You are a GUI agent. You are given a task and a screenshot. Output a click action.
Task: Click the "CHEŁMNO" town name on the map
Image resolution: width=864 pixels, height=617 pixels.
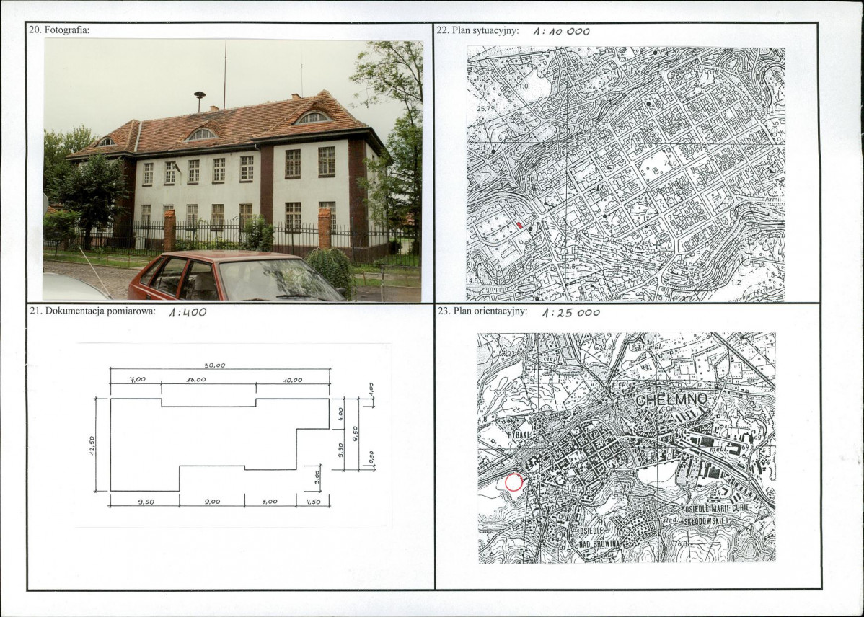pos(671,400)
